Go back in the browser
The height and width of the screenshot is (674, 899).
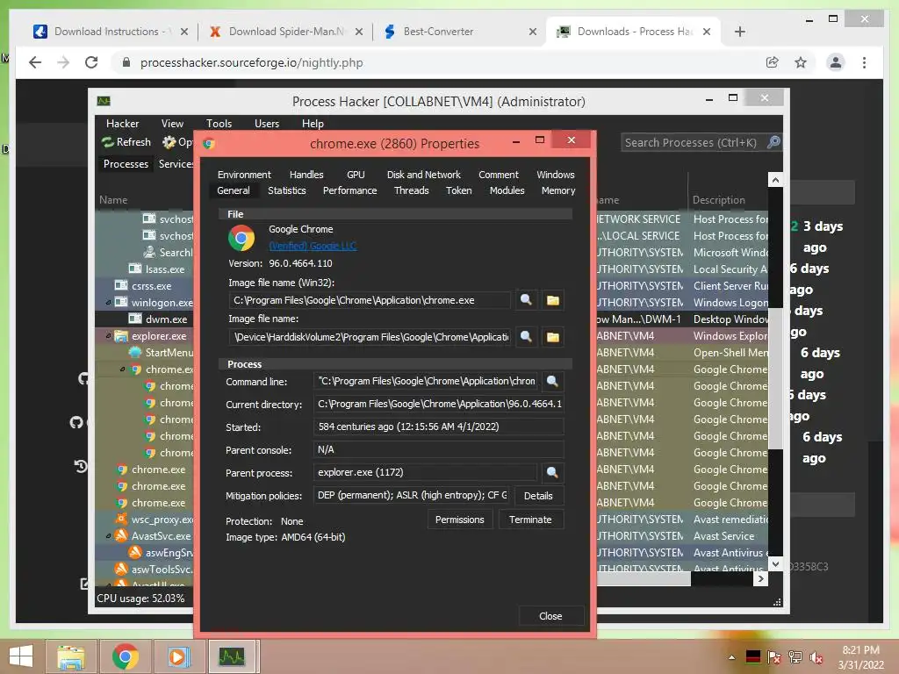click(35, 62)
